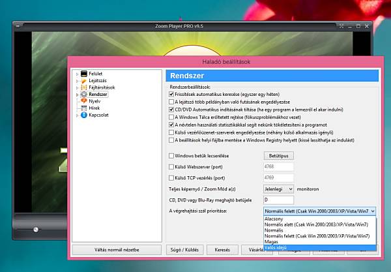Viewport: 391px width, 272px height.
Task: Expand the Kapcsolat tree node arrow
Action: pyautogui.click(x=78, y=115)
